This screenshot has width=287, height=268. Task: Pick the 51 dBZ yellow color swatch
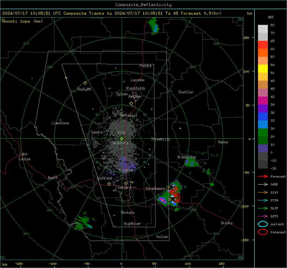point(263,69)
